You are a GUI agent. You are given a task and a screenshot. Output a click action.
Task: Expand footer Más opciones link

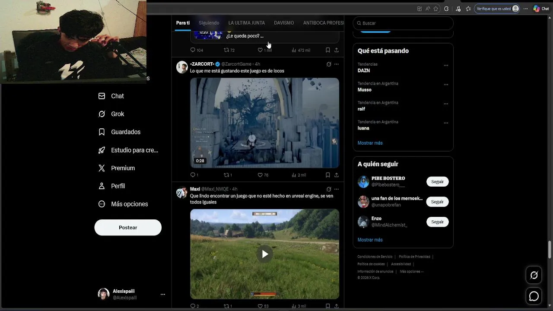[x=412, y=272]
